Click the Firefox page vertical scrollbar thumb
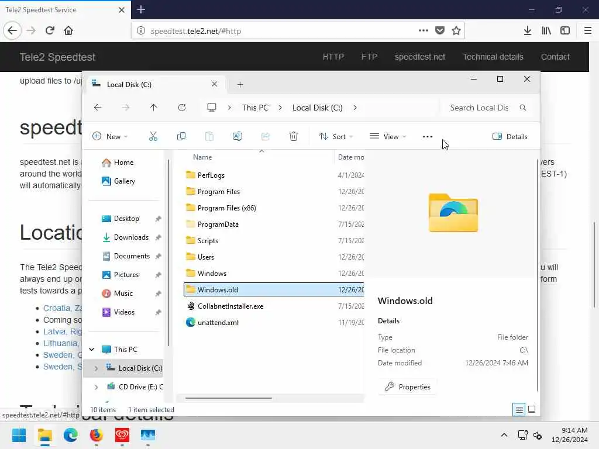This screenshot has height=449, width=599. pyautogui.click(x=594, y=265)
